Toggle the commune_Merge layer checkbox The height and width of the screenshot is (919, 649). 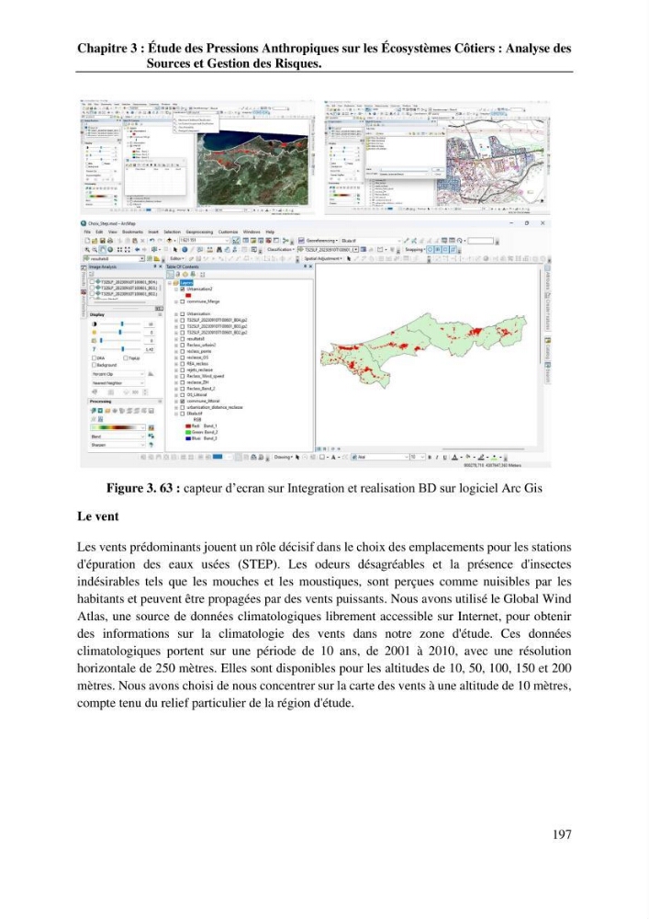pos(183,301)
